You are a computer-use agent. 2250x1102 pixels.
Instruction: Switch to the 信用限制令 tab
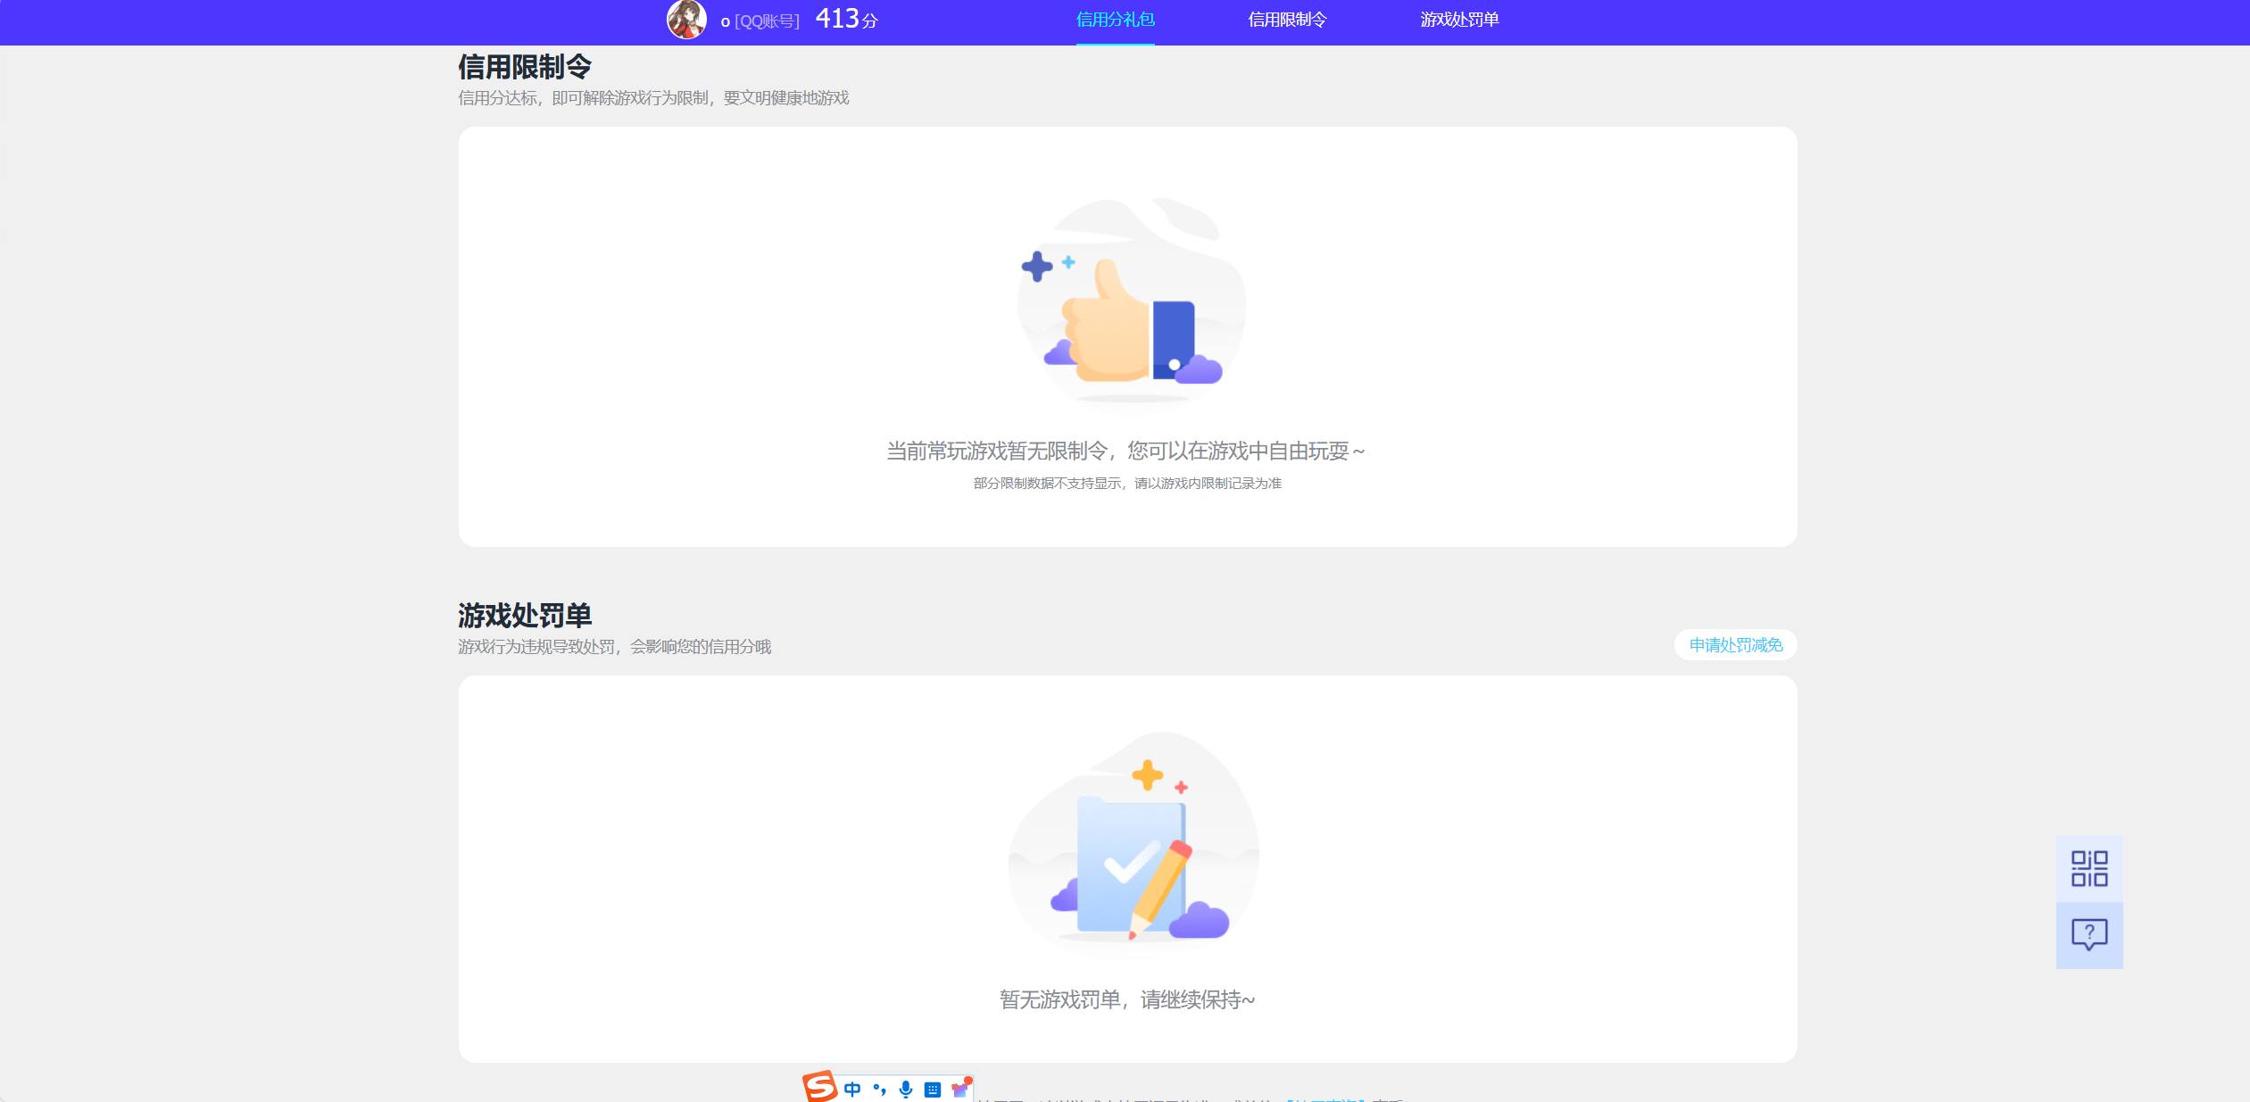[x=1287, y=20]
